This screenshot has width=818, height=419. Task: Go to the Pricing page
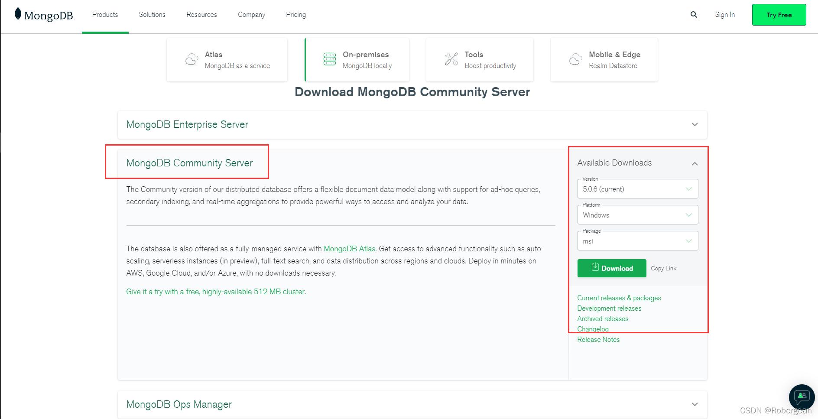pyautogui.click(x=296, y=15)
